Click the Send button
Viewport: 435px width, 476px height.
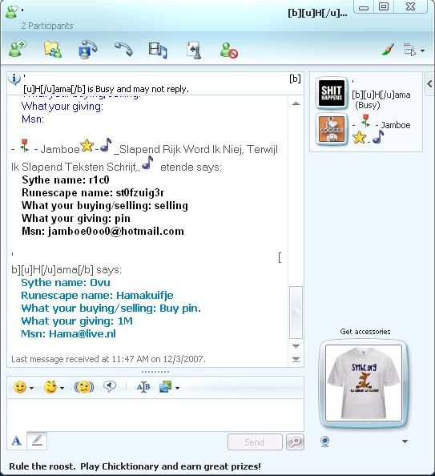pos(255,442)
